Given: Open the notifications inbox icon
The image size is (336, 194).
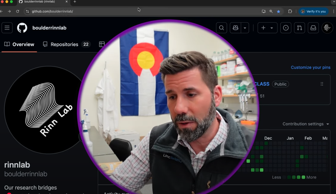Looking at the screenshot, I should click(x=313, y=28).
